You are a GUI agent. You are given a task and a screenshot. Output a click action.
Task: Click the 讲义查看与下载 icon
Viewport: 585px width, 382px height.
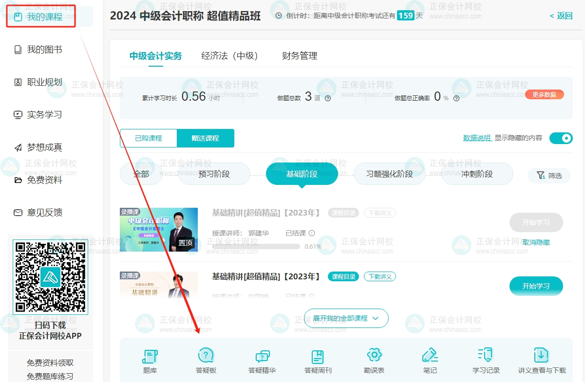coord(541,359)
